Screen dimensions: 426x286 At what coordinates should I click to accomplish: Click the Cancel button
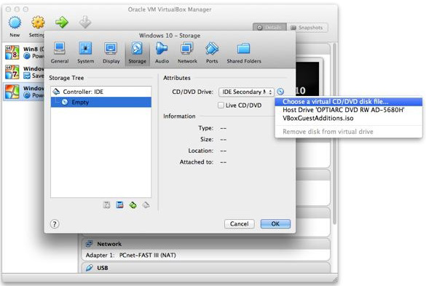239,224
